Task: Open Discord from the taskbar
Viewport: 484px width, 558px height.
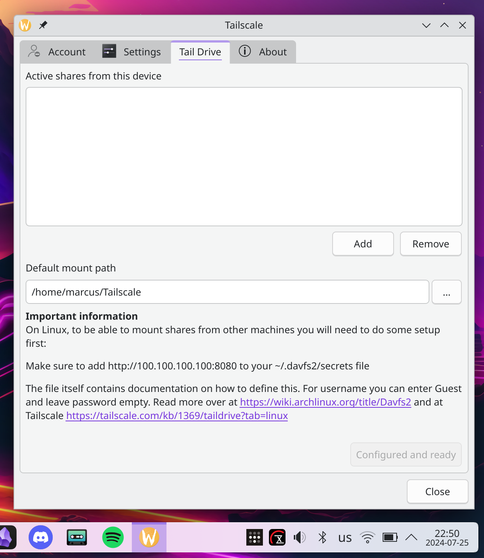Action: point(41,537)
